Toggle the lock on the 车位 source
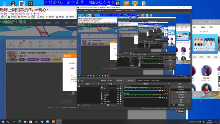This screenshot has width=220, height=124. [120, 88]
